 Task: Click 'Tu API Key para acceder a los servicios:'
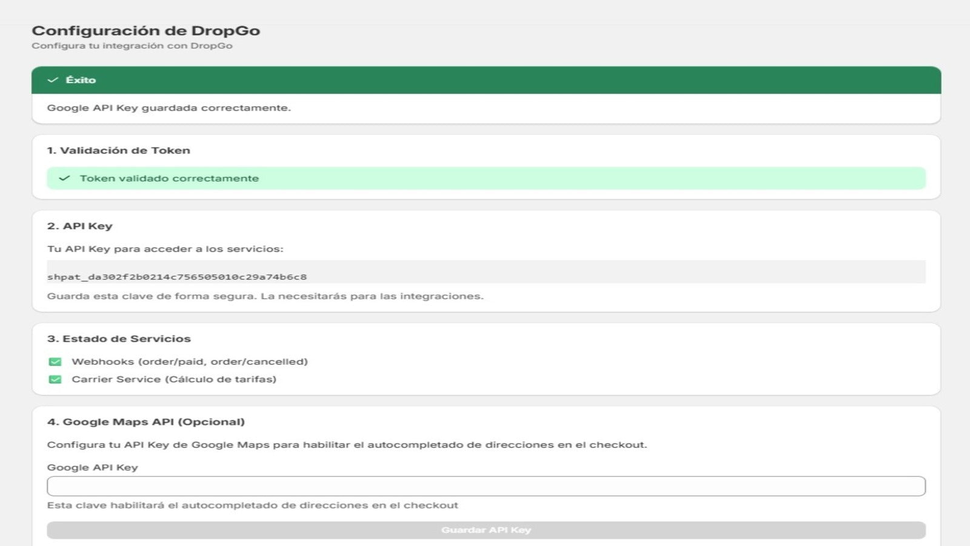click(x=166, y=249)
